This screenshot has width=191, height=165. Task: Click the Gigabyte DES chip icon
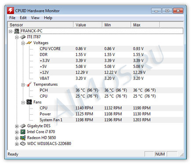[23, 126]
